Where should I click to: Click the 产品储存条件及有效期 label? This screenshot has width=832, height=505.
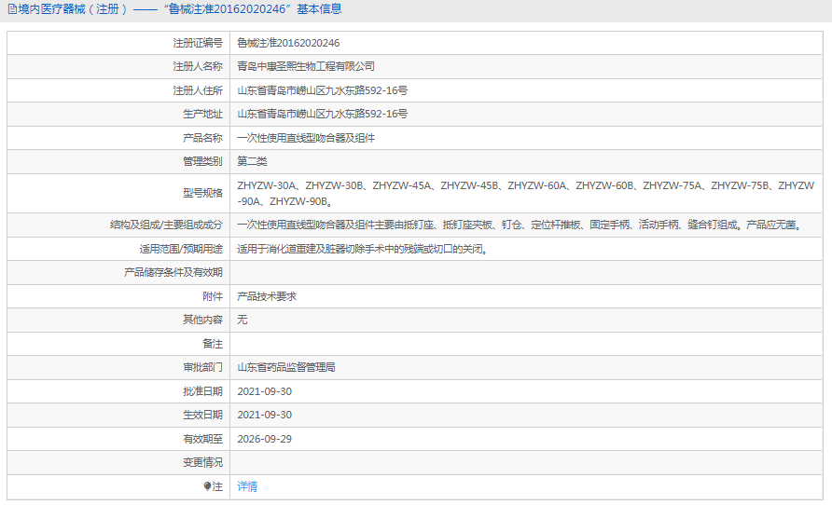[x=173, y=272]
